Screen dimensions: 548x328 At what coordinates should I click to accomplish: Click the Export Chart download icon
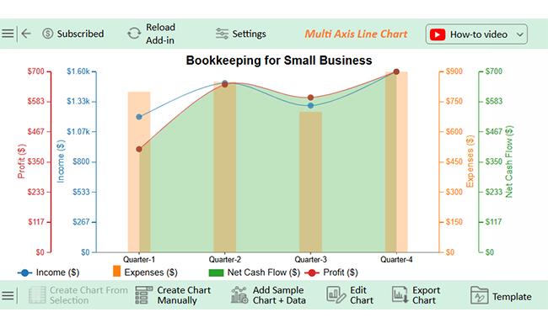(x=400, y=295)
